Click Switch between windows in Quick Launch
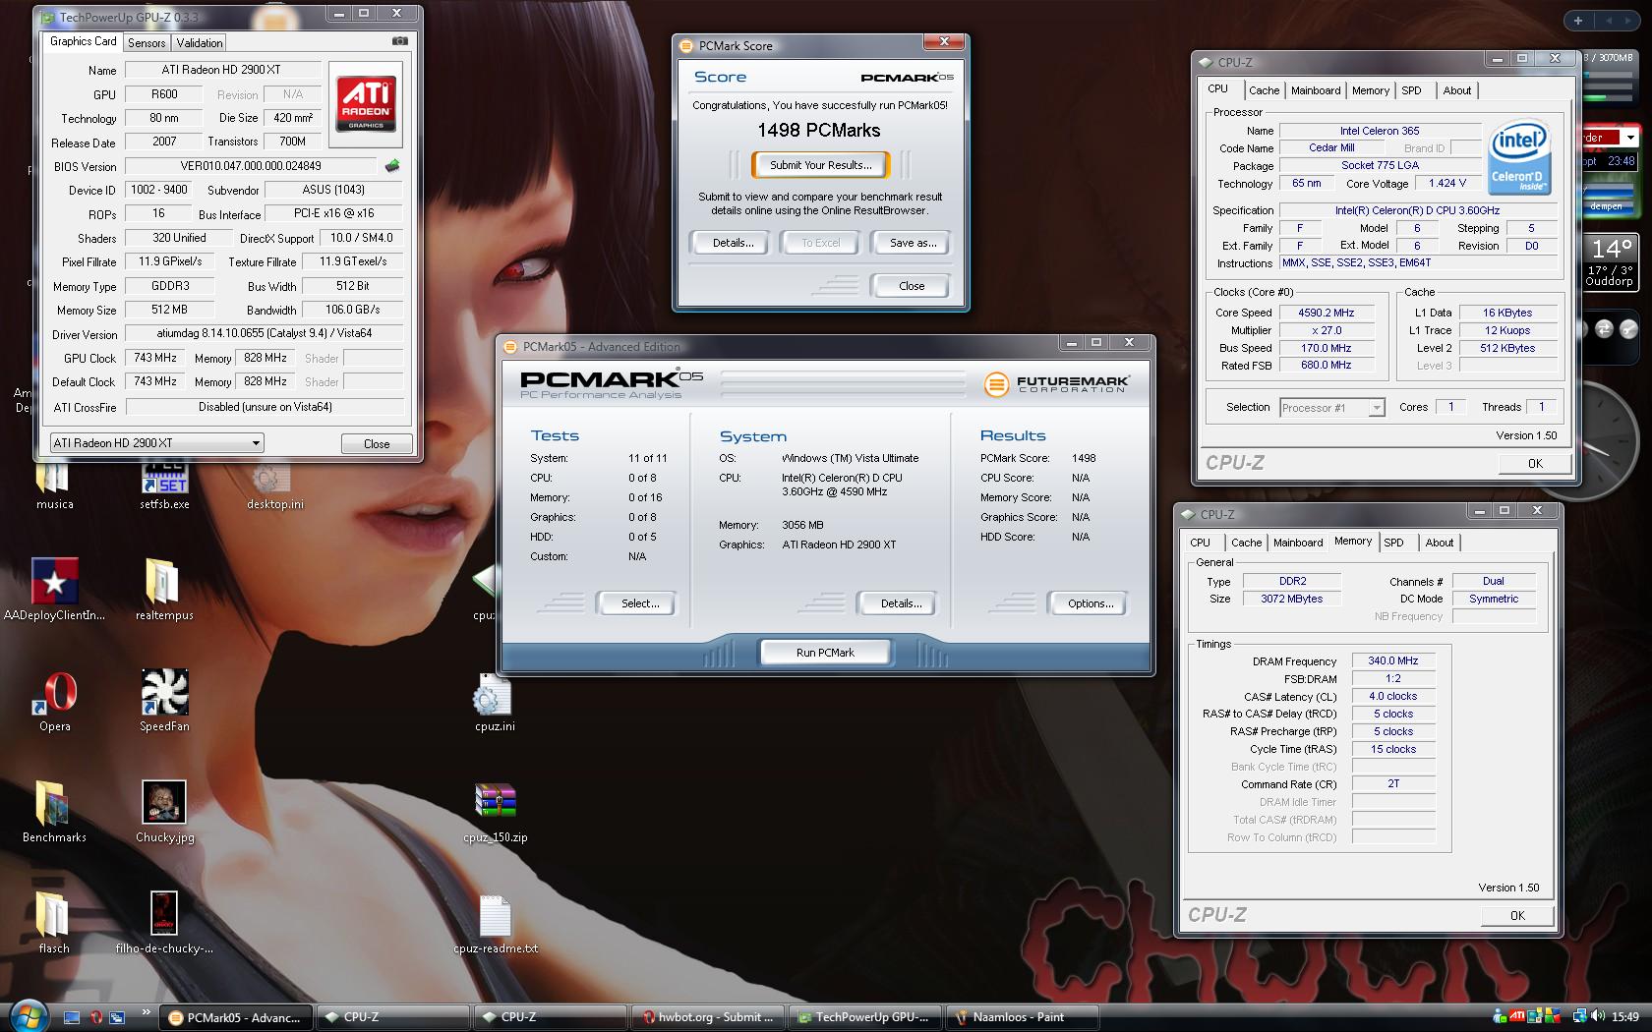This screenshot has width=1652, height=1032. [x=117, y=1017]
